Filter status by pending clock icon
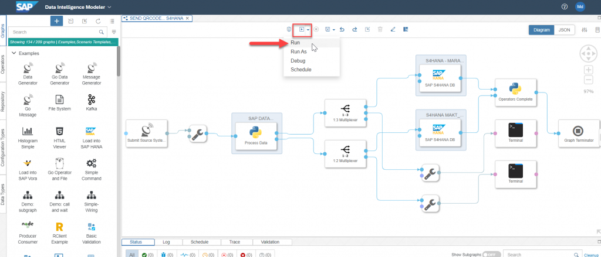The image size is (601, 257). pos(207,254)
